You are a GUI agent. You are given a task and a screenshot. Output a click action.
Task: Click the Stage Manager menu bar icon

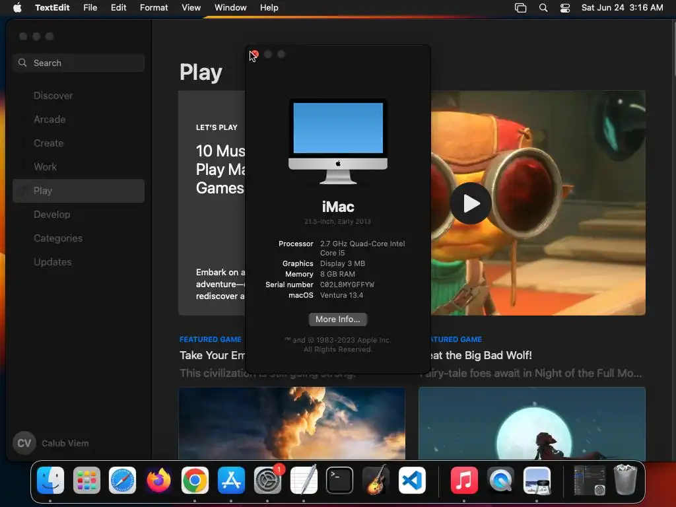[x=520, y=8]
